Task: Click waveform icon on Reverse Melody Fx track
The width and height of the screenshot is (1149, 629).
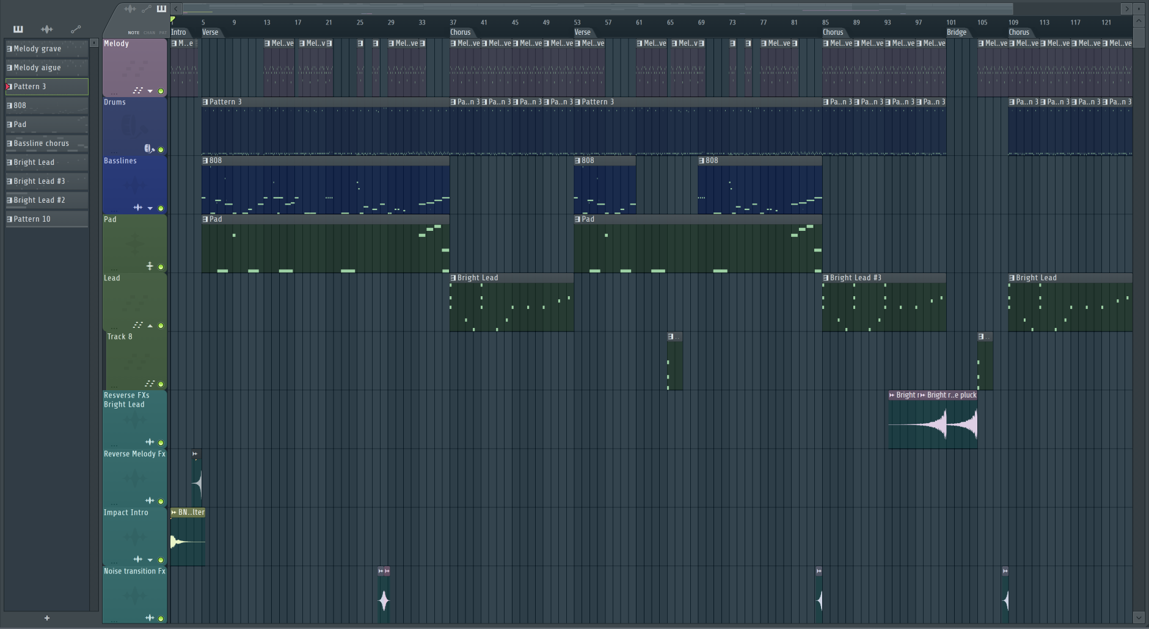Action: (150, 501)
